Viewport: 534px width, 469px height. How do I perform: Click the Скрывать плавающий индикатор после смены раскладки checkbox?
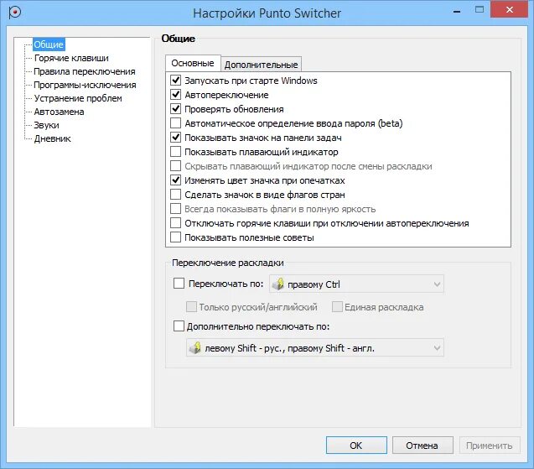[x=176, y=166]
